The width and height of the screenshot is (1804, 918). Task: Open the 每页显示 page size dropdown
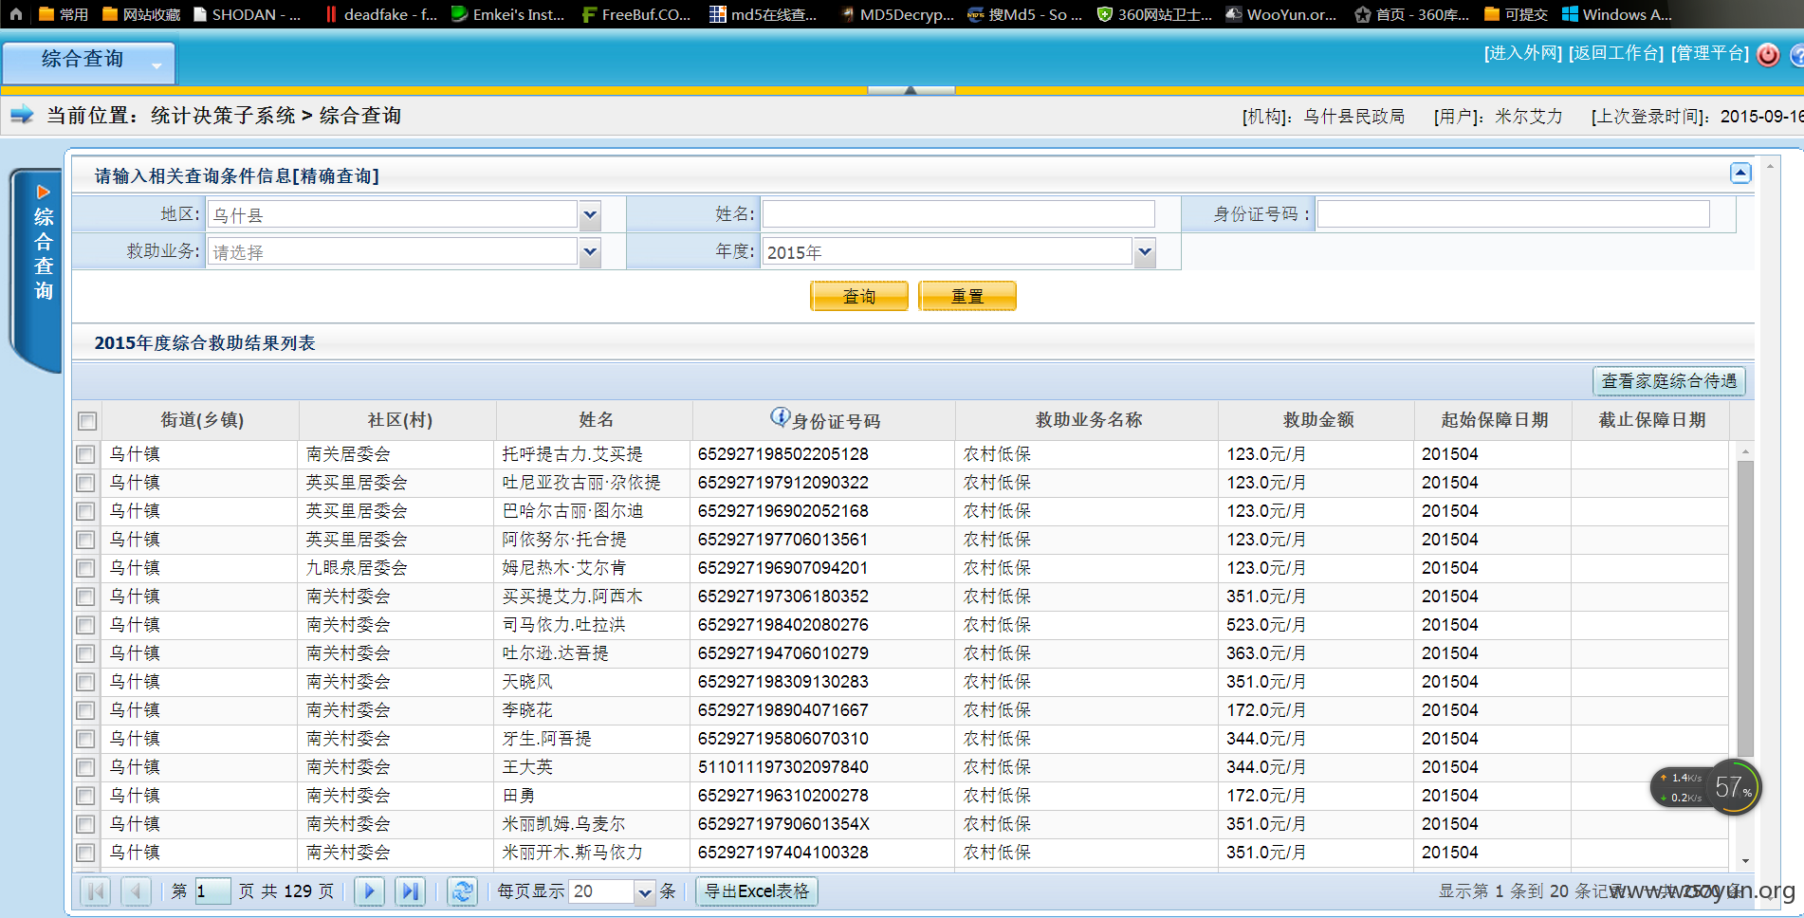click(645, 892)
